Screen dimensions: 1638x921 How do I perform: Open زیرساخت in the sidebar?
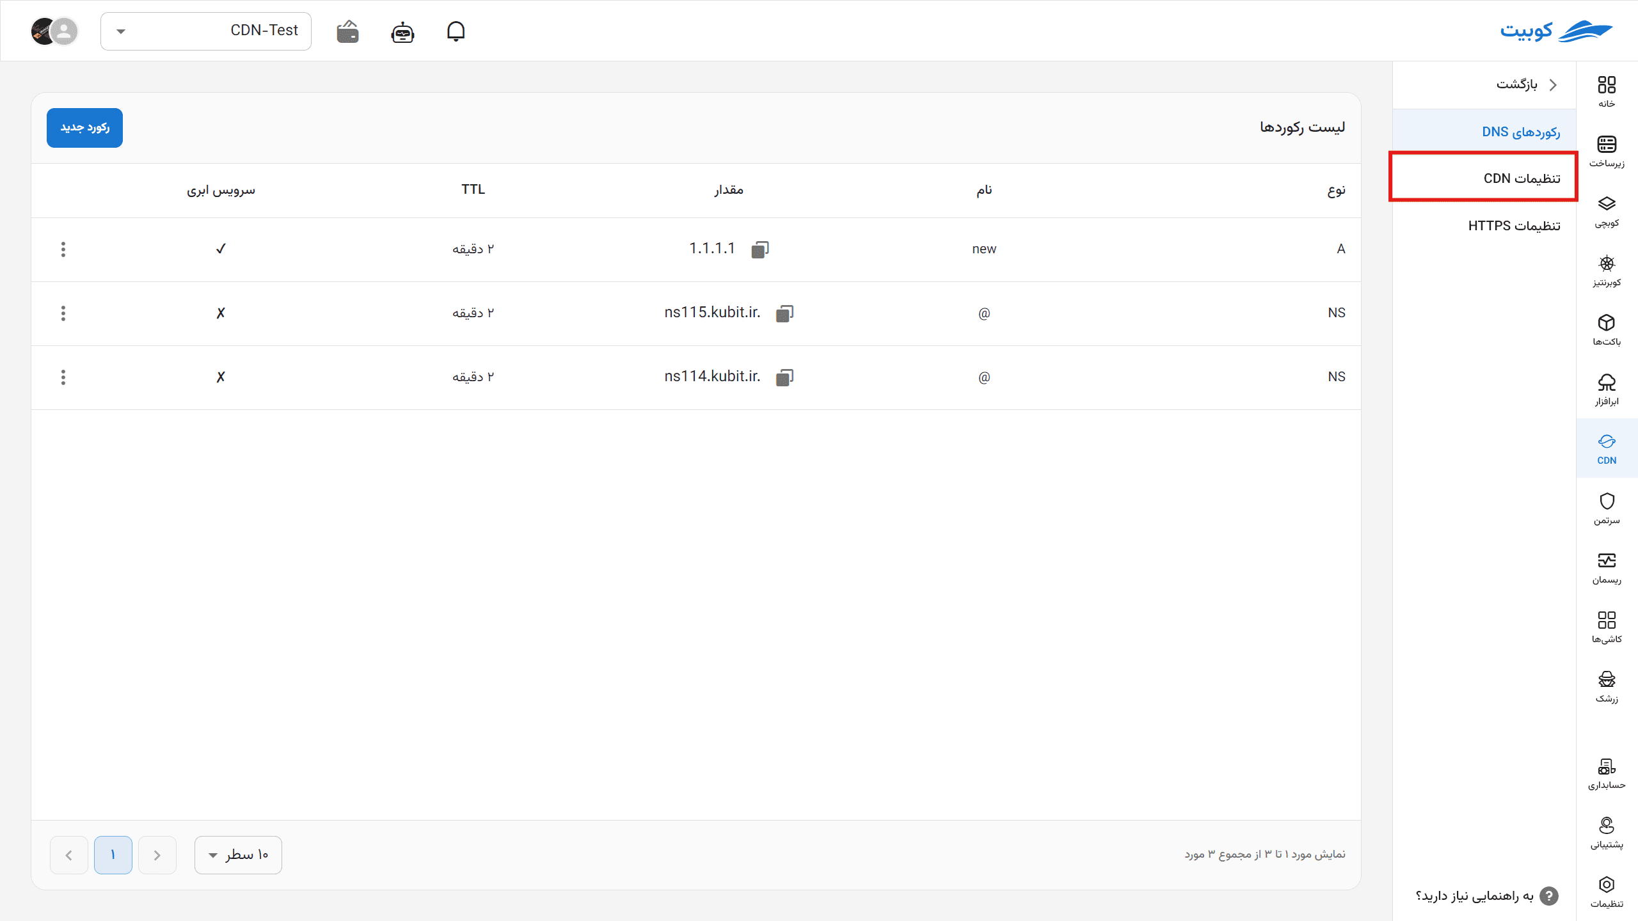(x=1607, y=151)
